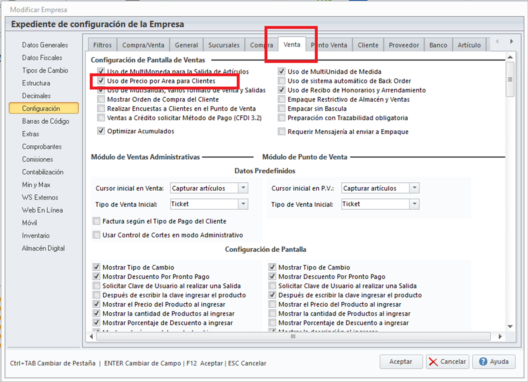Viewport: 528px width, 382px height.
Task: Open Almacén Digital section
Action: click(43, 248)
